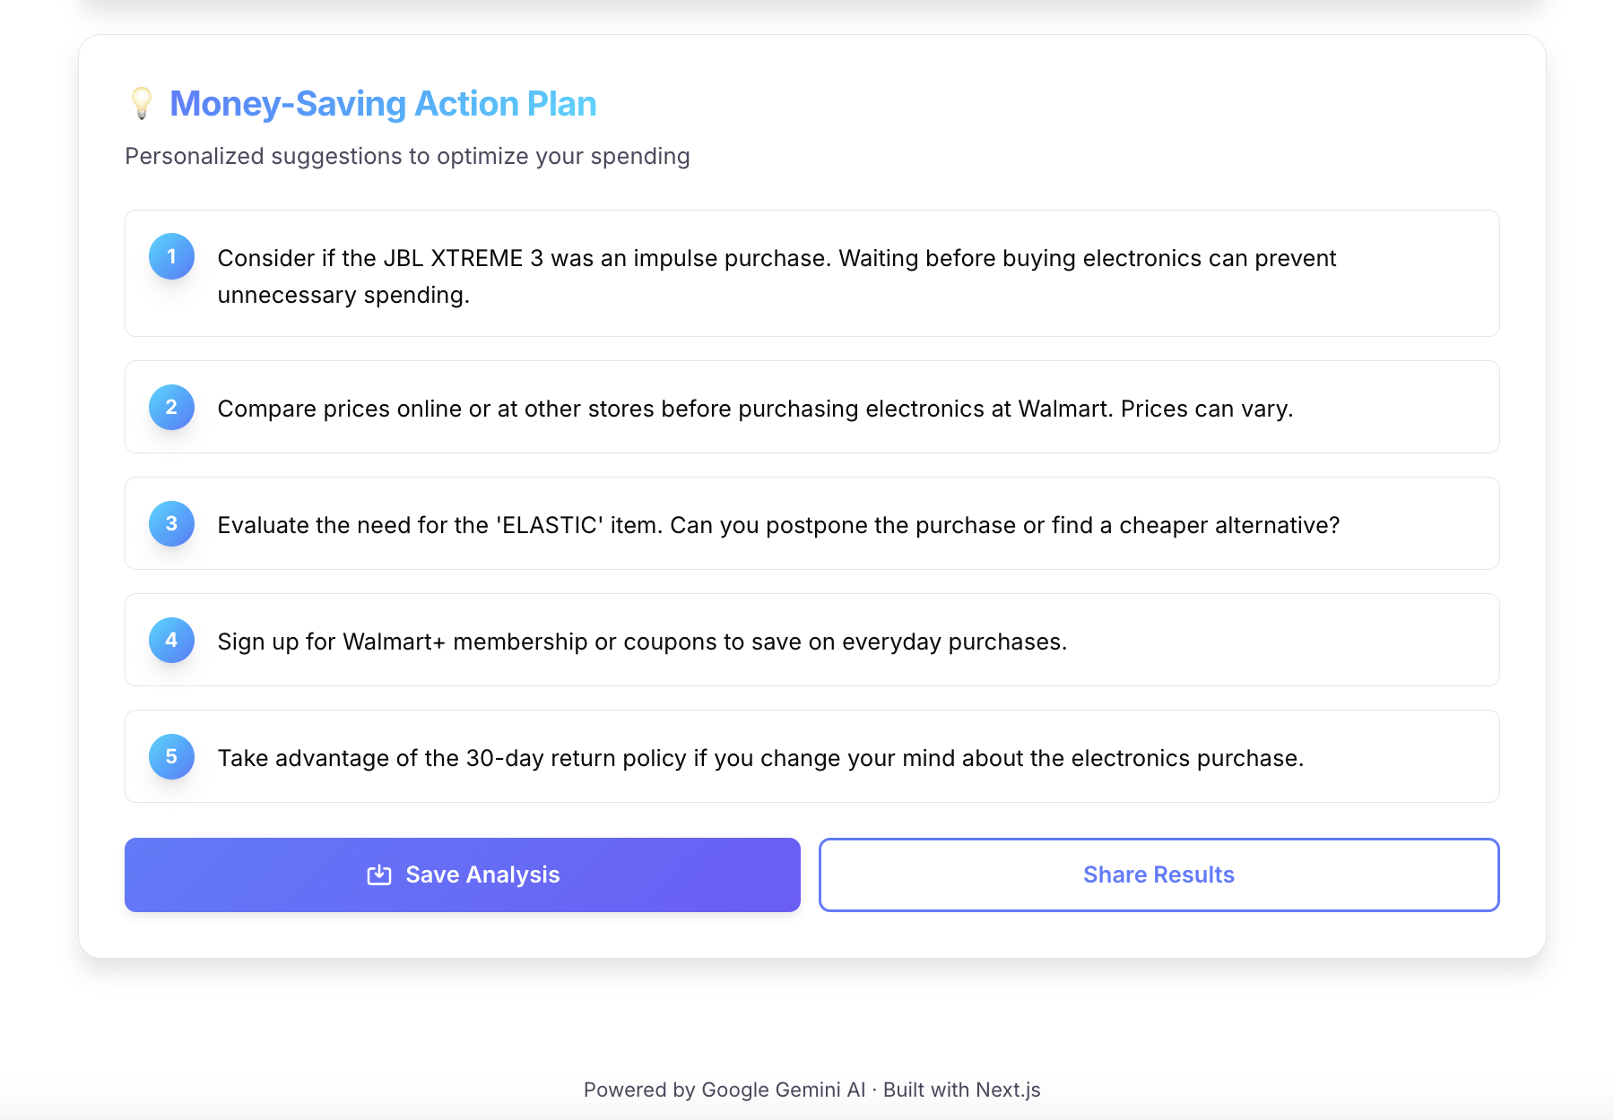Select the number 3 suggestion badge
This screenshot has width=1614, height=1120.
(171, 524)
